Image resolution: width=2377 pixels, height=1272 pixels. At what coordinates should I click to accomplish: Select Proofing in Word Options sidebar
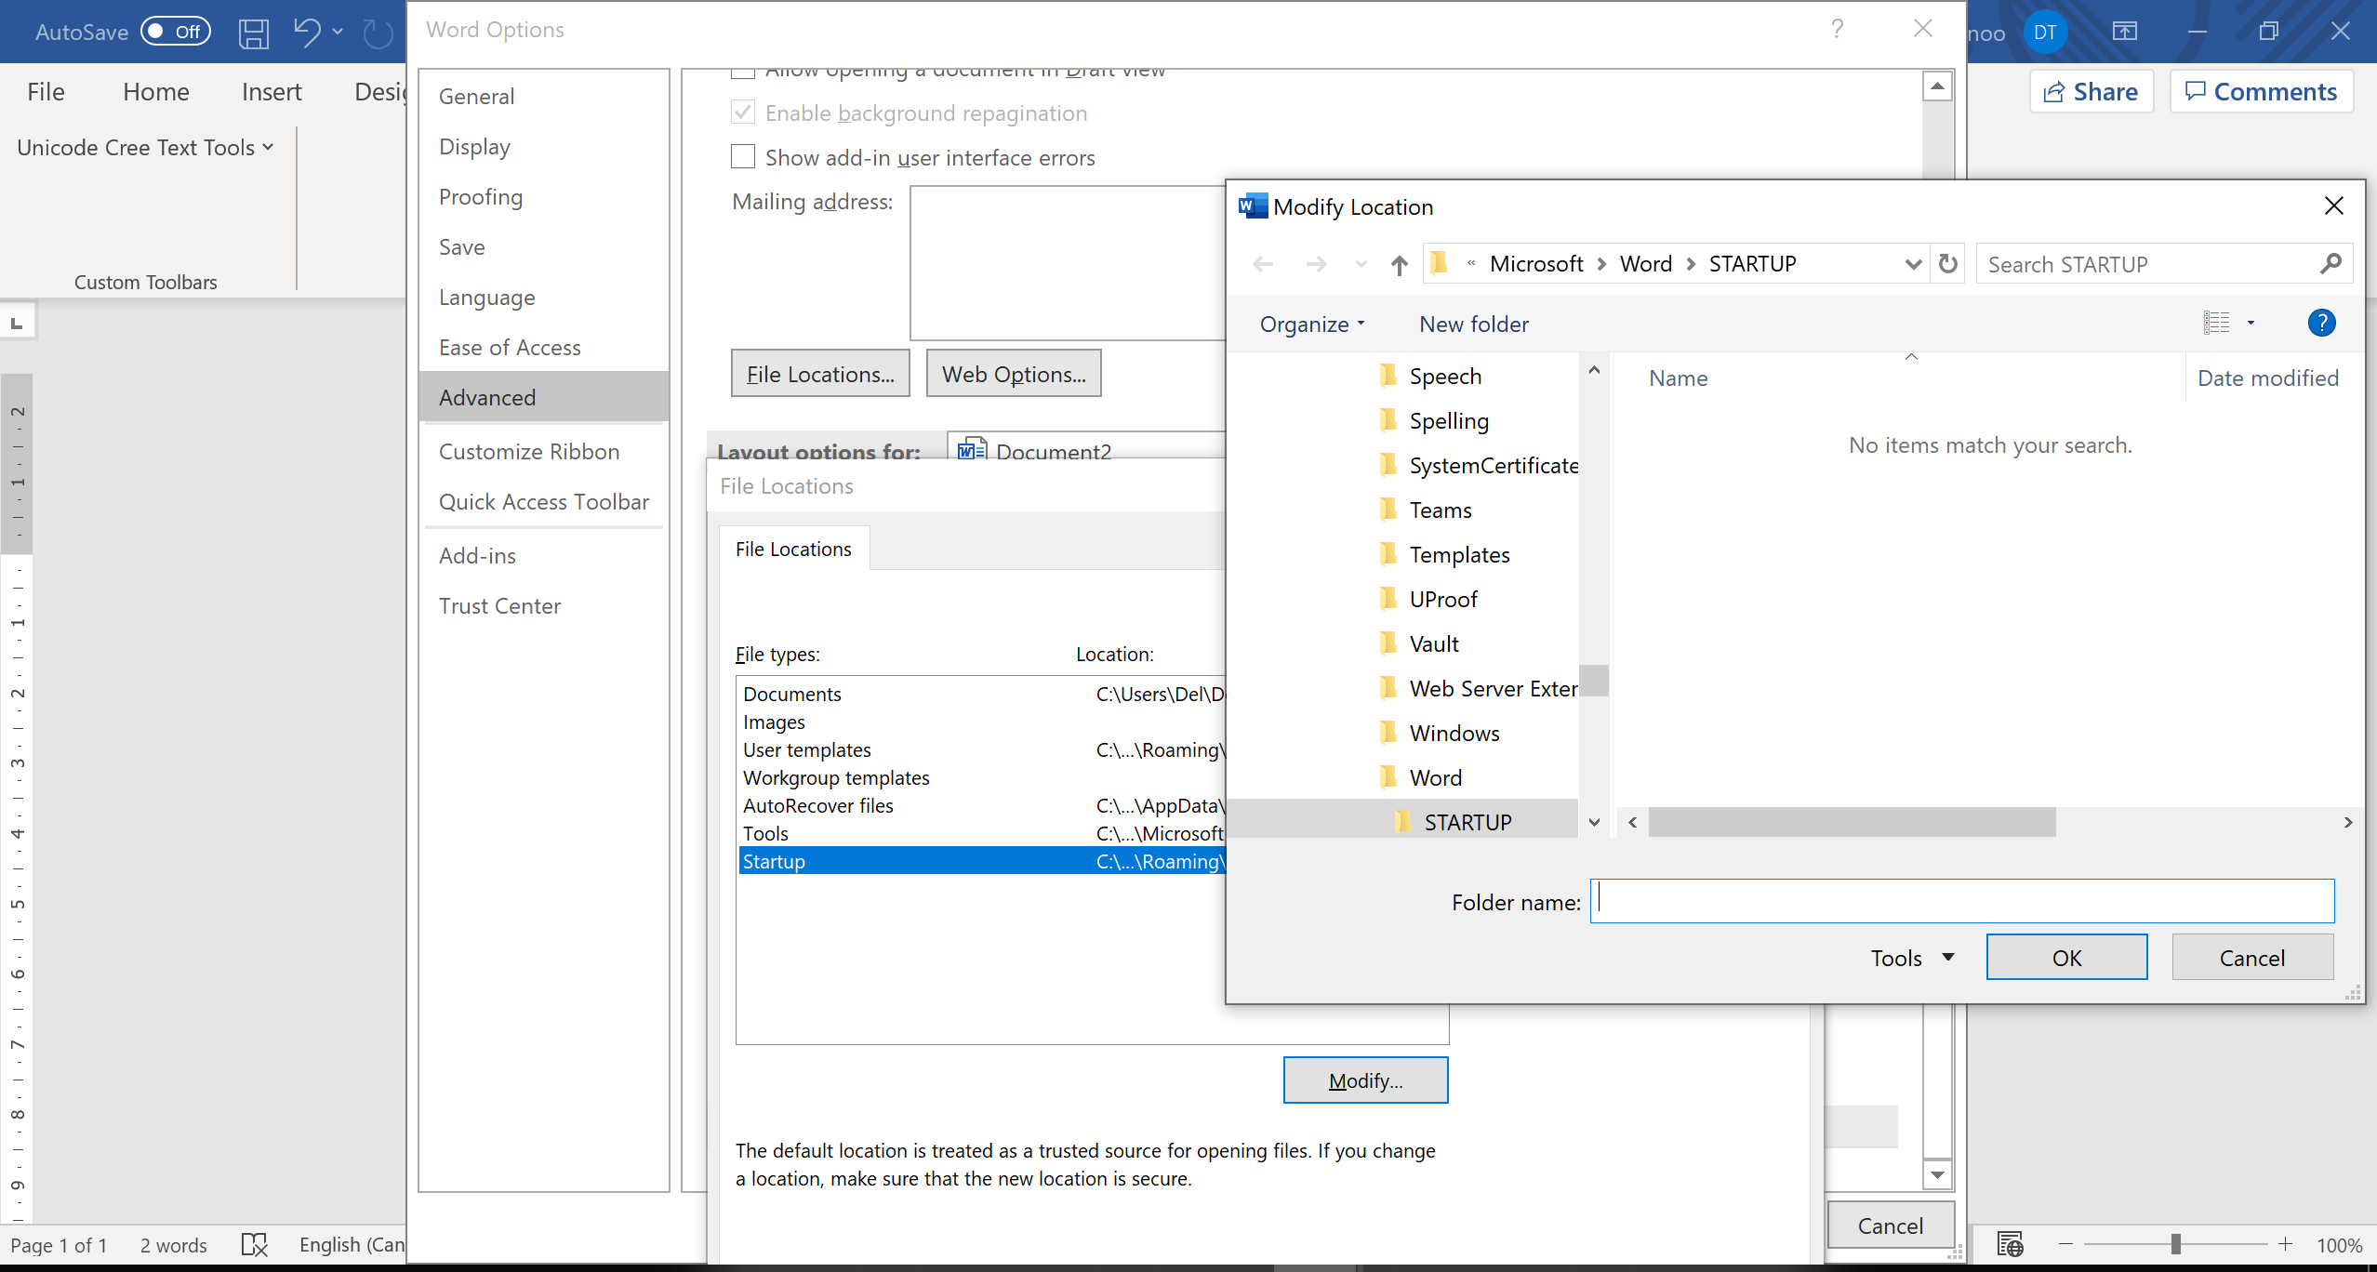tap(543, 196)
